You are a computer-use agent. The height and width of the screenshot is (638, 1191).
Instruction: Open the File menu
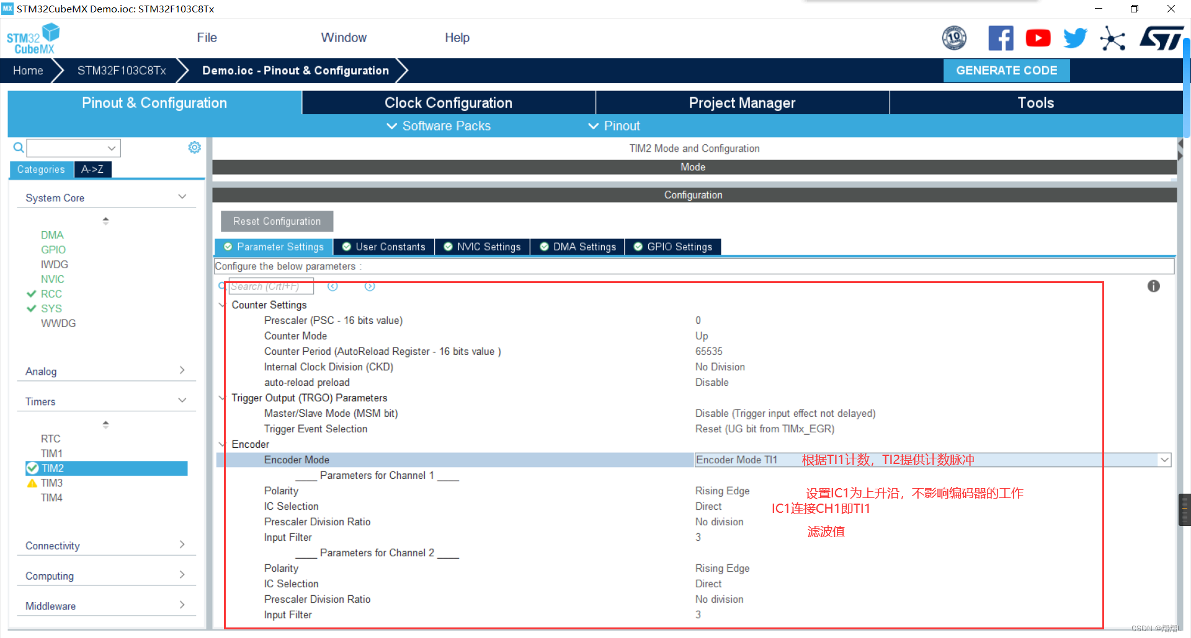[207, 38]
